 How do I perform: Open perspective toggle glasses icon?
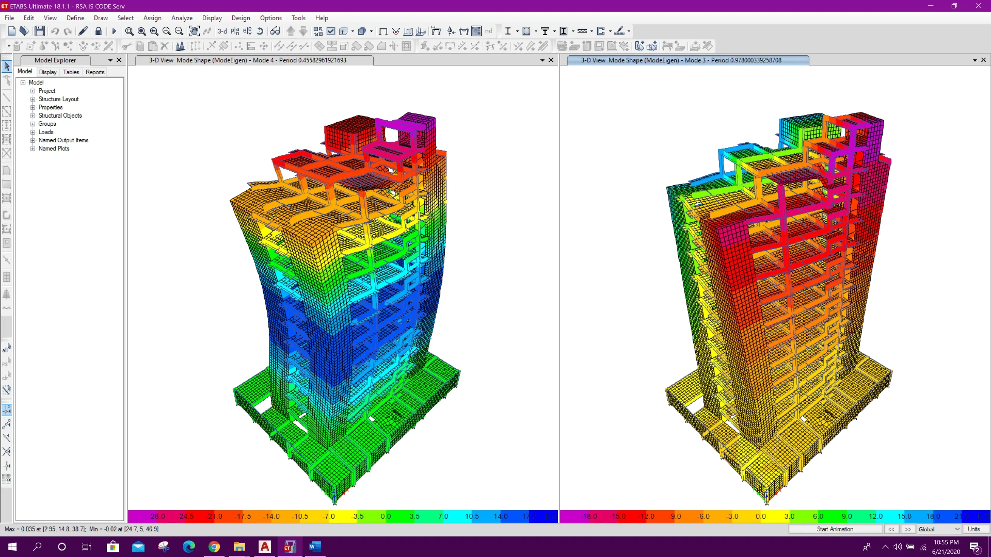tap(275, 31)
